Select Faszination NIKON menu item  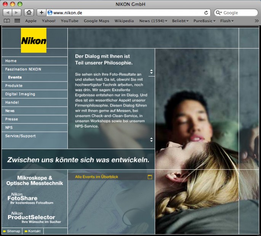click(35, 69)
